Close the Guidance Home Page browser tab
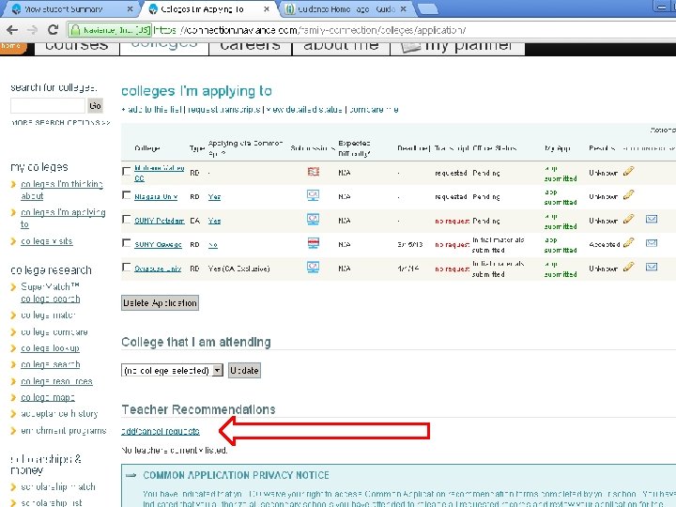 point(403,9)
